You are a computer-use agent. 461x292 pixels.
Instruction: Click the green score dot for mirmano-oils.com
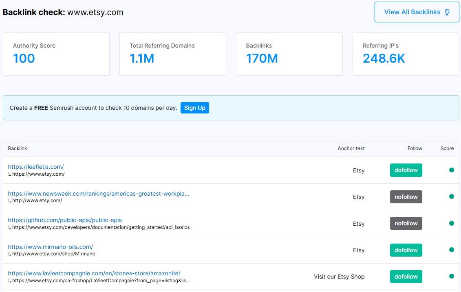pos(452,250)
